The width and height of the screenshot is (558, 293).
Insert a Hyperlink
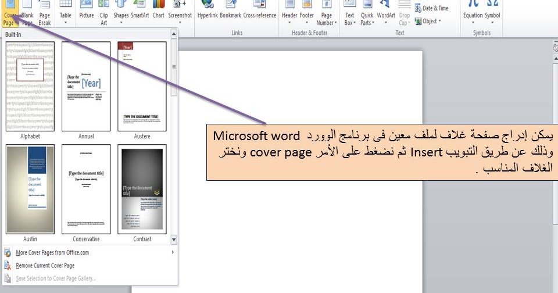(x=208, y=10)
